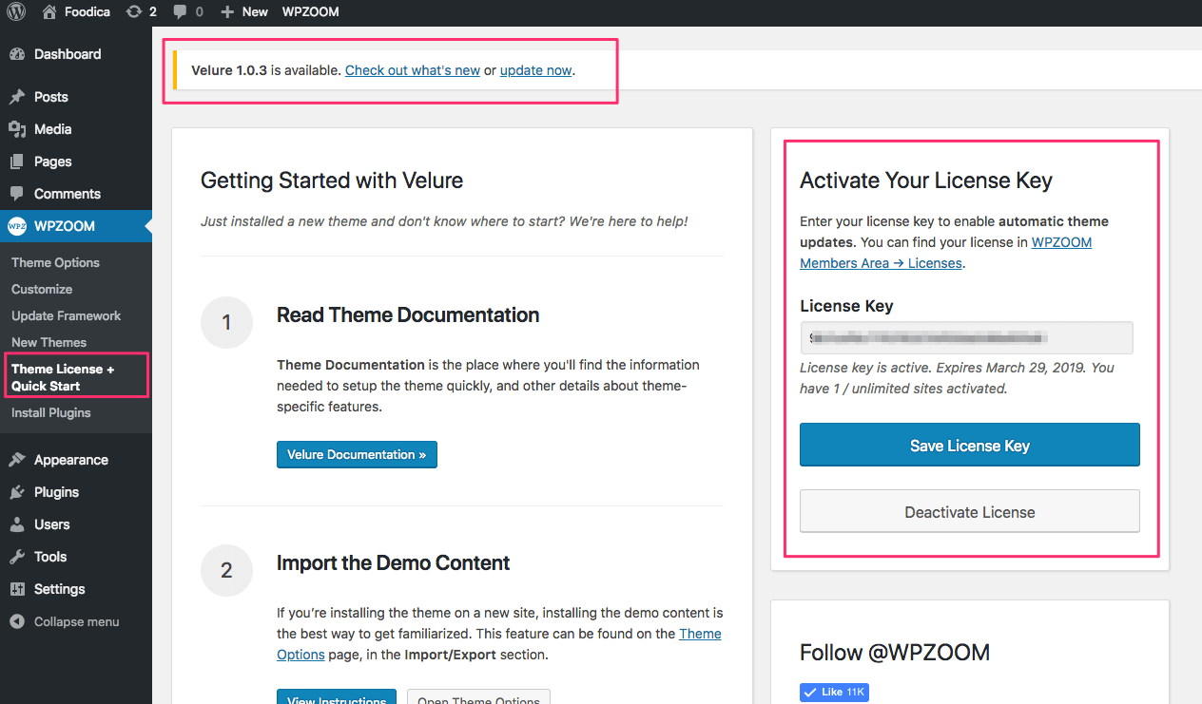1202x704 pixels.
Task: Click the Users person icon
Action: click(17, 524)
